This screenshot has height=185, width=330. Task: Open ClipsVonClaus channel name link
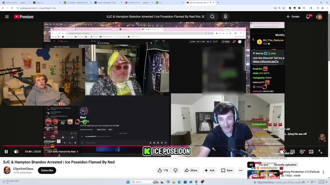23,169
